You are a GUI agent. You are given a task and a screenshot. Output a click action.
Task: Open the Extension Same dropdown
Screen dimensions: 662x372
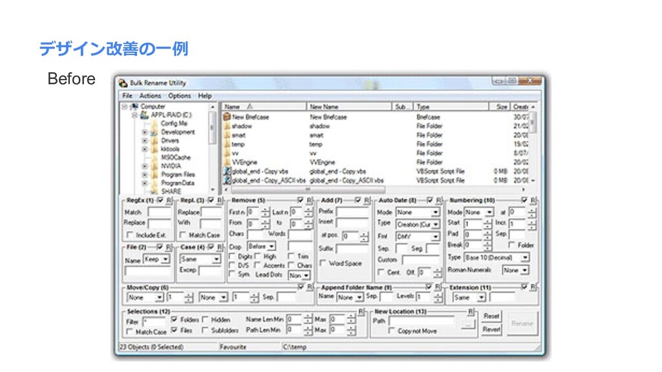[469, 297]
